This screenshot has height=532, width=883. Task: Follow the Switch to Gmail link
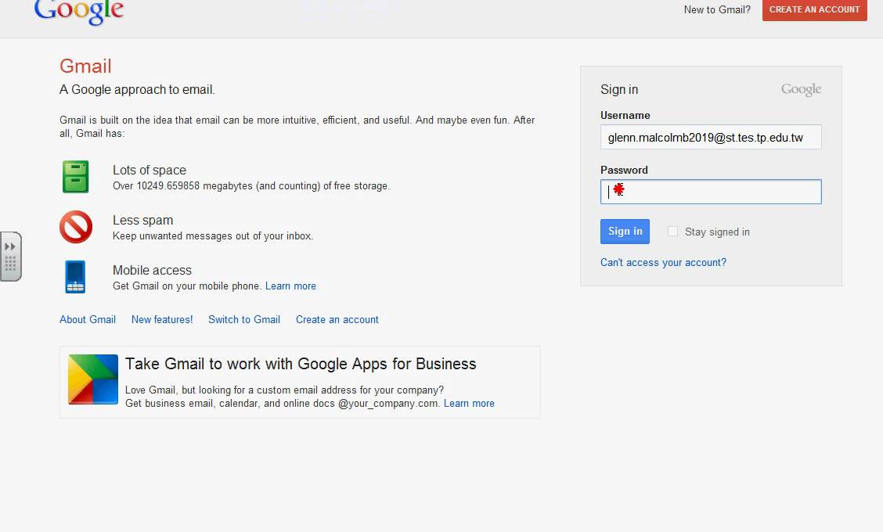pyautogui.click(x=244, y=319)
